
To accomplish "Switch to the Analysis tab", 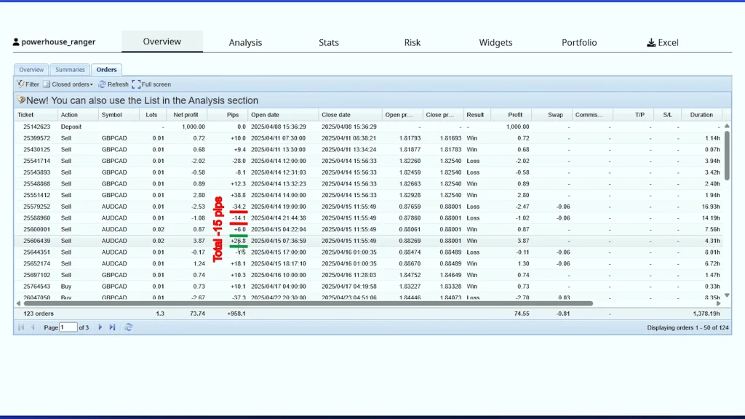I will pyautogui.click(x=245, y=43).
